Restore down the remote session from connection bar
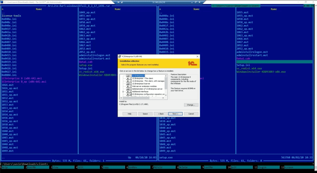The image size is (317, 173). pyautogui.click(x=196, y=2)
